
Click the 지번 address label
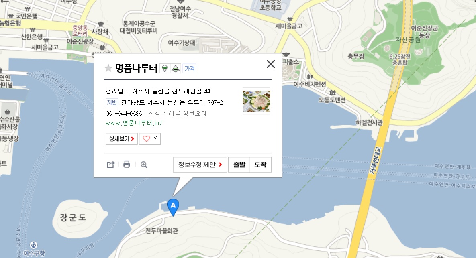tap(112, 102)
